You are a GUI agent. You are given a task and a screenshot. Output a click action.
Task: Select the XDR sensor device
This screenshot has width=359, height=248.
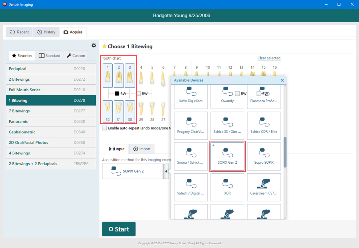227,187
